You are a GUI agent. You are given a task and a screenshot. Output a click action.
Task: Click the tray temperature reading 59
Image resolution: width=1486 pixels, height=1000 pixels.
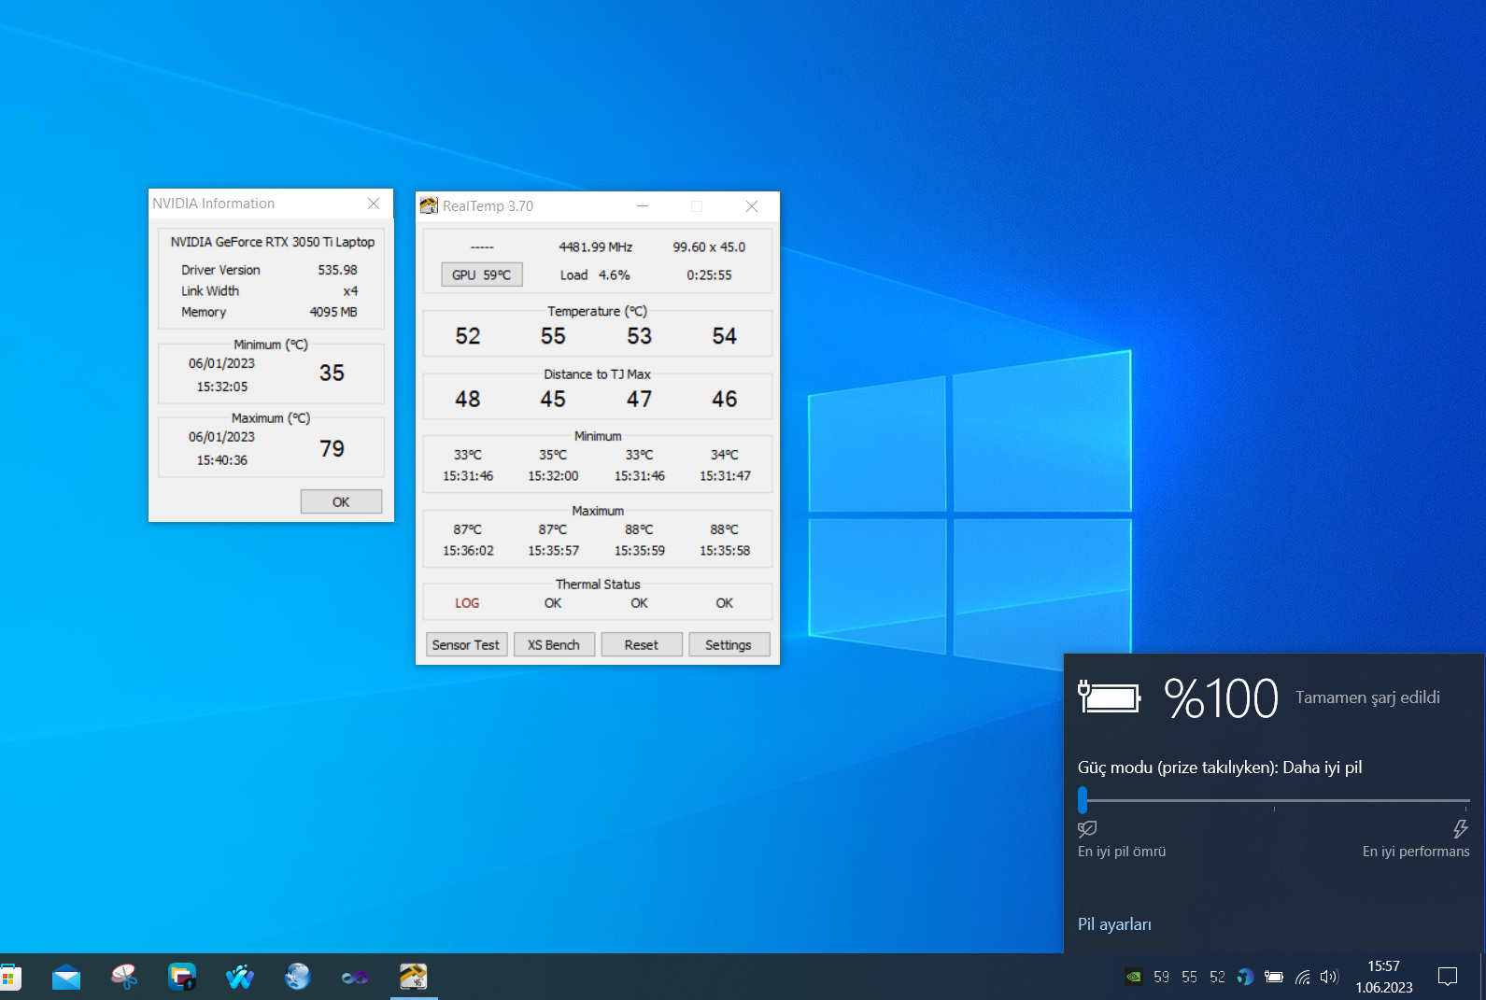[x=1161, y=978]
